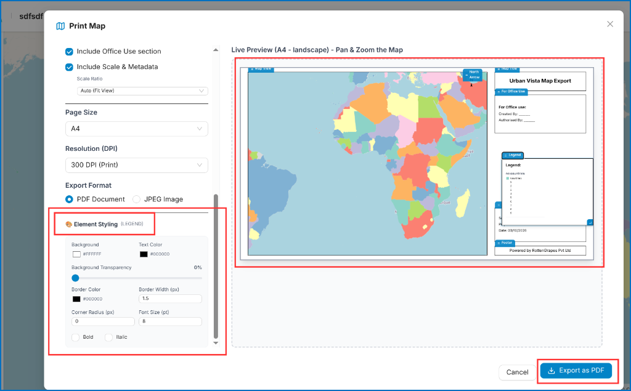The width and height of the screenshot is (631, 391).
Task: Click the Print Map title map icon
Action: pyautogui.click(x=60, y=26)
